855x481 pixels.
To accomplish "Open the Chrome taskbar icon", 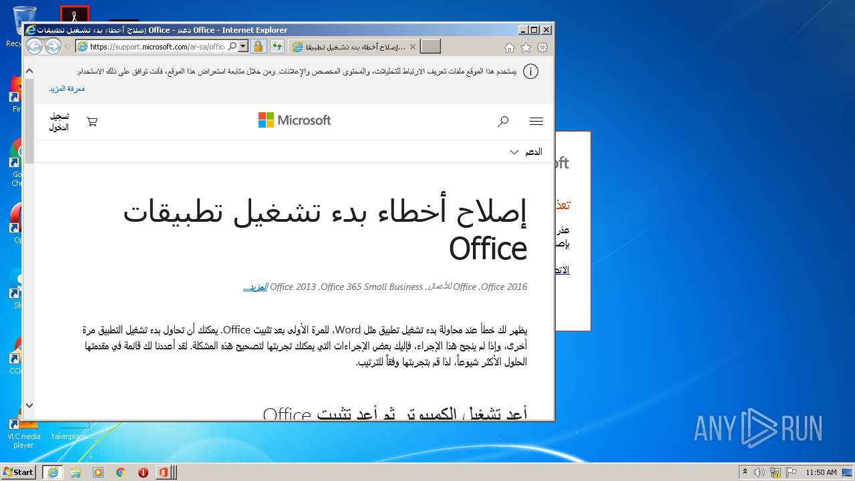I will 121,472.
